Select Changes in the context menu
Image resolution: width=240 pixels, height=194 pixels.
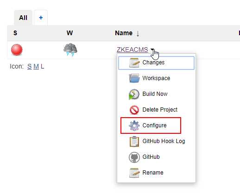click(x=156, y=63)
